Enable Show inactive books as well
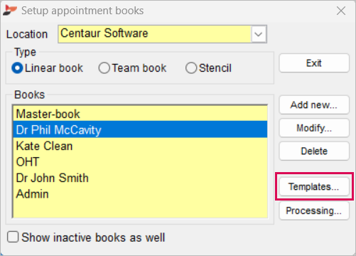Viewport: 356px width, 256px height. [13, 237]
